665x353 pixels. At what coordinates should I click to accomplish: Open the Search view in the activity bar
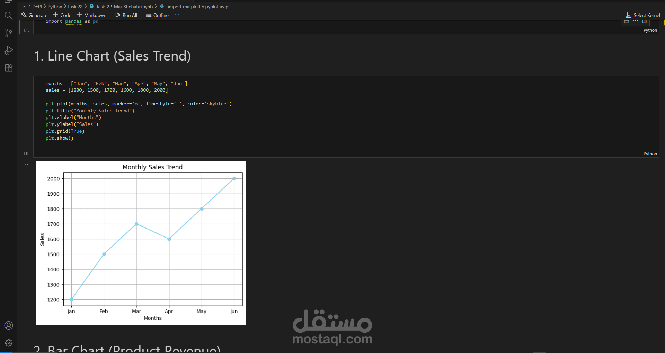pyautogui.click(x=9, y=16)
